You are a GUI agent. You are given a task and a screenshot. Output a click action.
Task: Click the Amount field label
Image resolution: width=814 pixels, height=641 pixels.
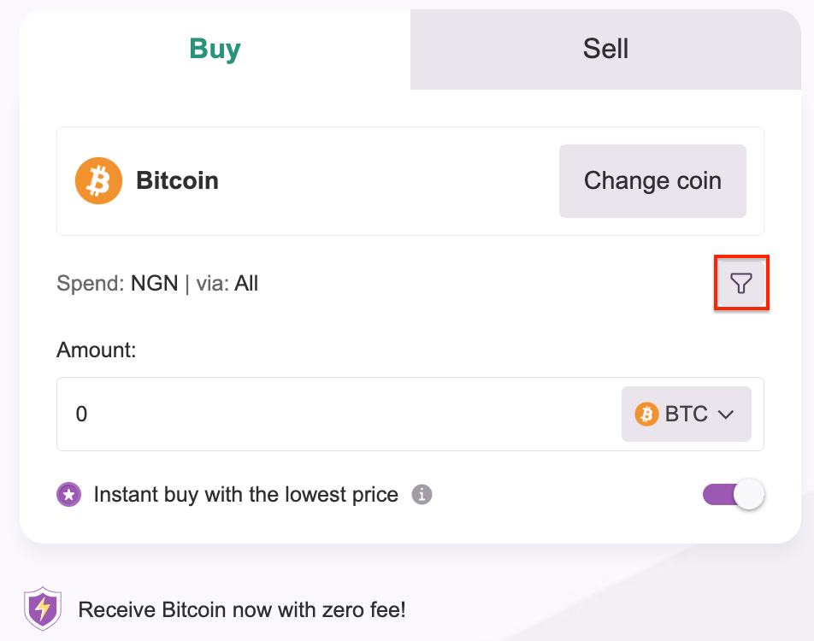[96, 350]
